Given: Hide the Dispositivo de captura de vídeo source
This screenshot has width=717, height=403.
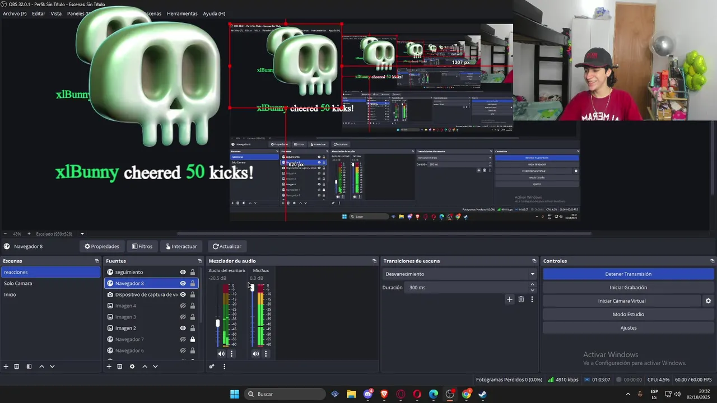Looking at the screenshot, I should click(183, 294).
